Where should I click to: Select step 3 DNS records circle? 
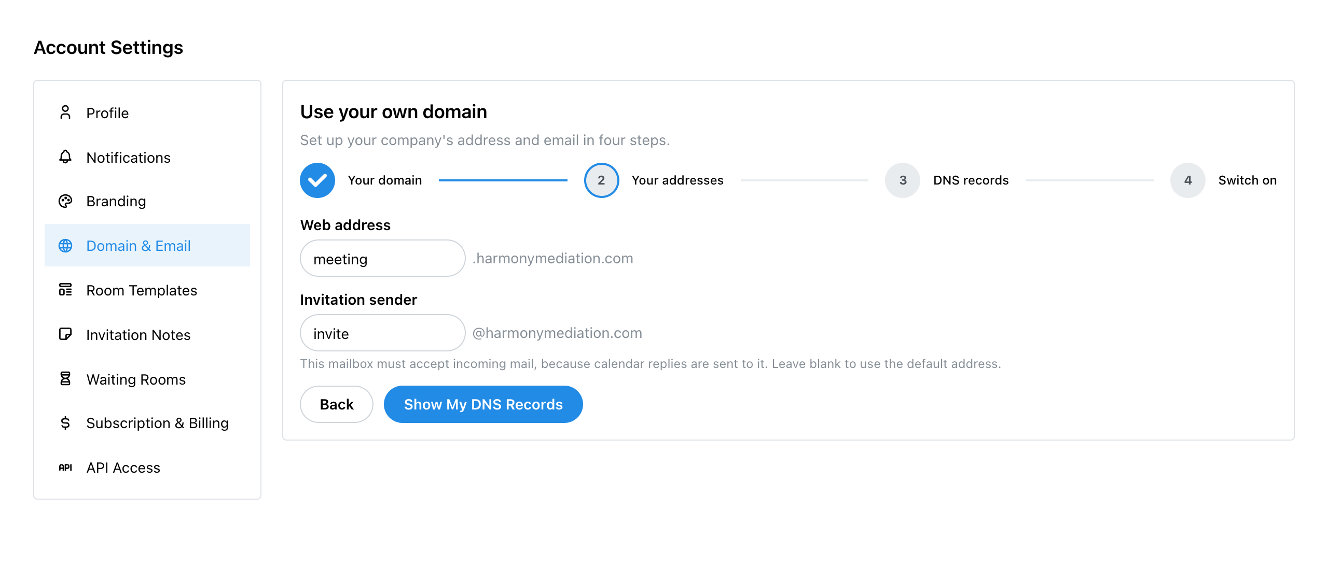click(x=903, y=180)
